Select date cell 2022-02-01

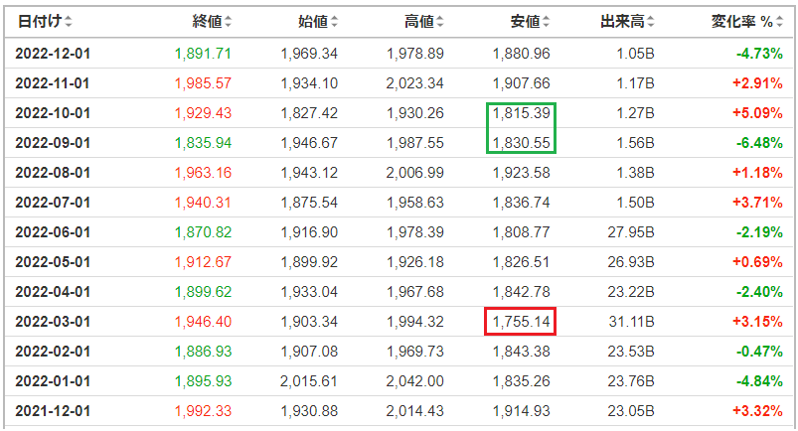(x=53, y=352)
